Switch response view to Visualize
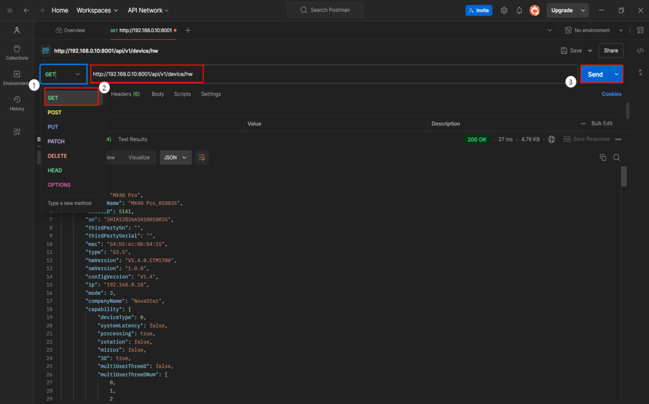This screenshot has width=649, height=404. [x=138, y=157]
